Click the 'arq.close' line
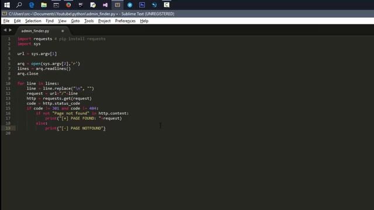The image size is (374, 210). click(27, 73)
